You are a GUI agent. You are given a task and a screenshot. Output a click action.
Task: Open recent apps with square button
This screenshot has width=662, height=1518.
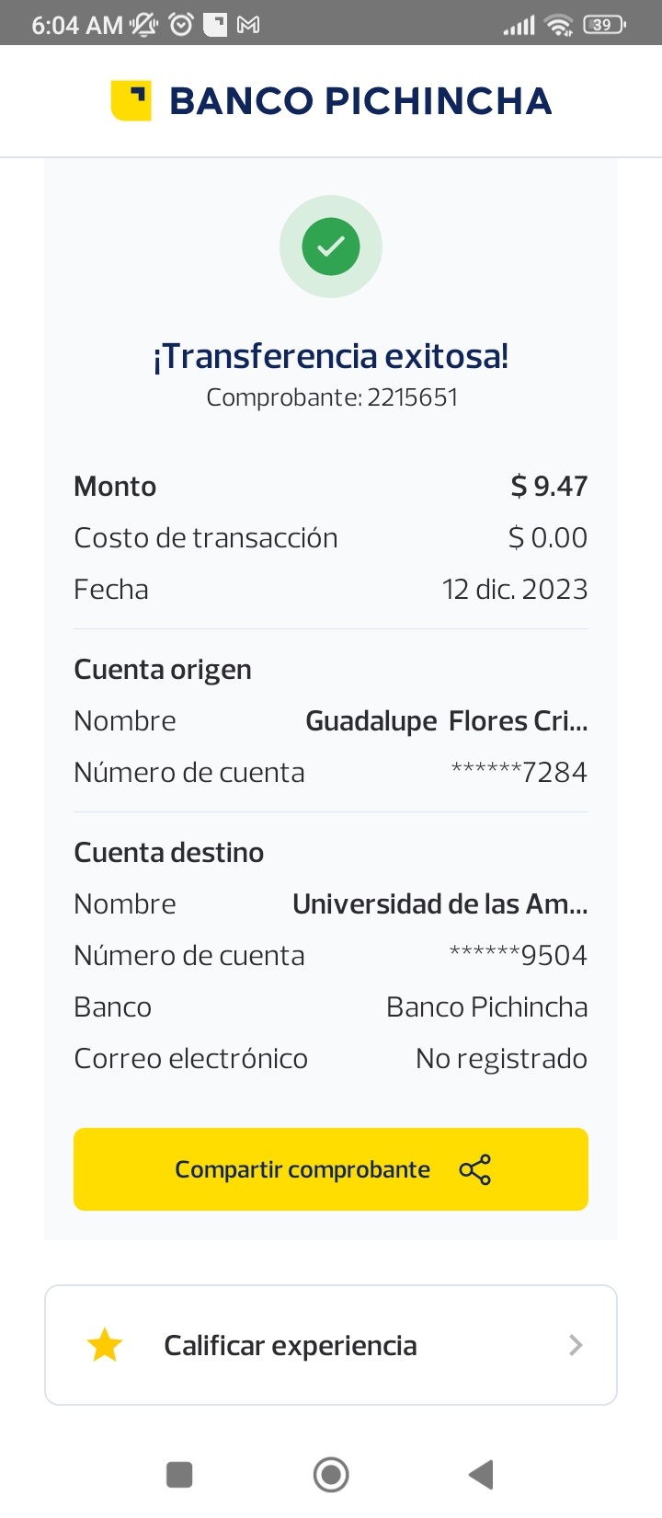(x=179, y=1475)
